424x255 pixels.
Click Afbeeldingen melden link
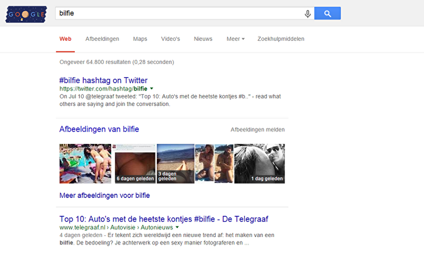point(258,130)
